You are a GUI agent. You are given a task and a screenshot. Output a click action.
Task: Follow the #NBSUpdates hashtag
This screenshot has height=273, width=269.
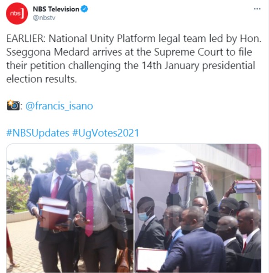pos(38,133)
